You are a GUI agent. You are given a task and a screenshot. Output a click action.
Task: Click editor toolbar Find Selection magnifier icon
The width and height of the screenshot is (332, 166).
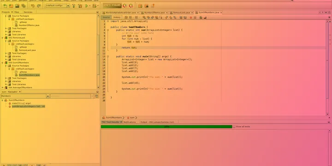click(x=144, y=18)
